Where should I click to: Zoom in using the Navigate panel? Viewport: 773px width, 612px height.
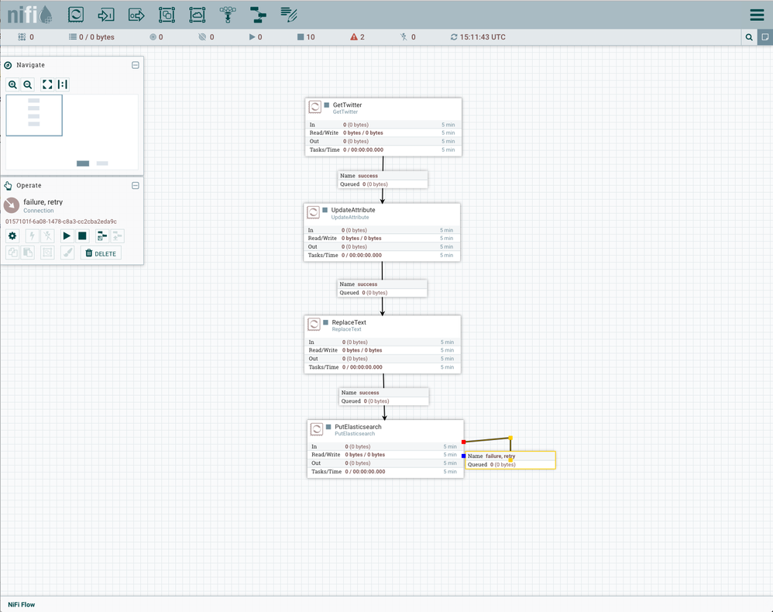click(x=12, y=84)
